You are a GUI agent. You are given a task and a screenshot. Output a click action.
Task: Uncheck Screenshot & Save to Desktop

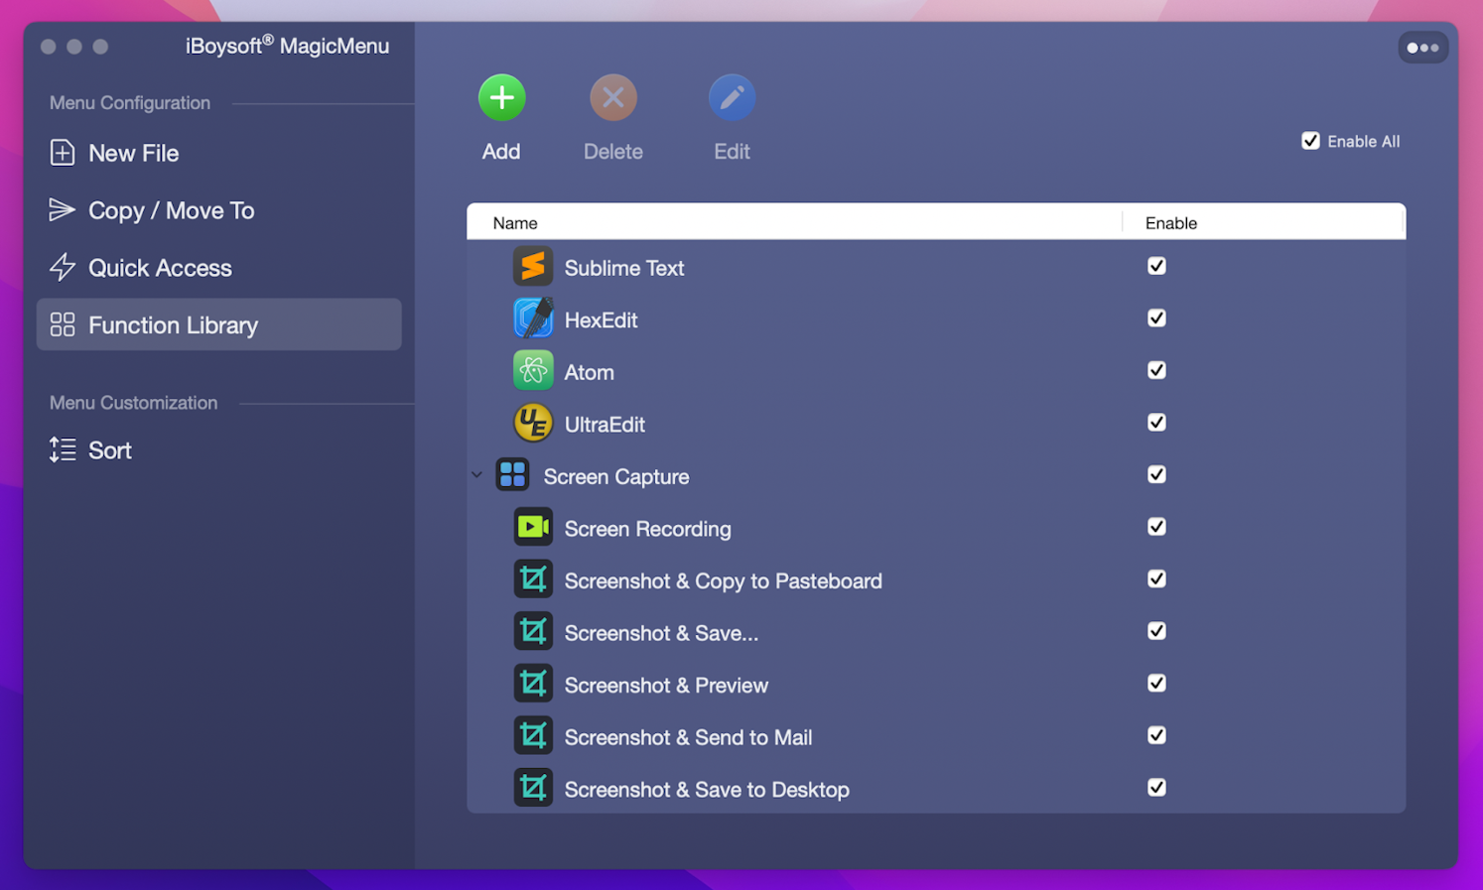(1156, 787)
